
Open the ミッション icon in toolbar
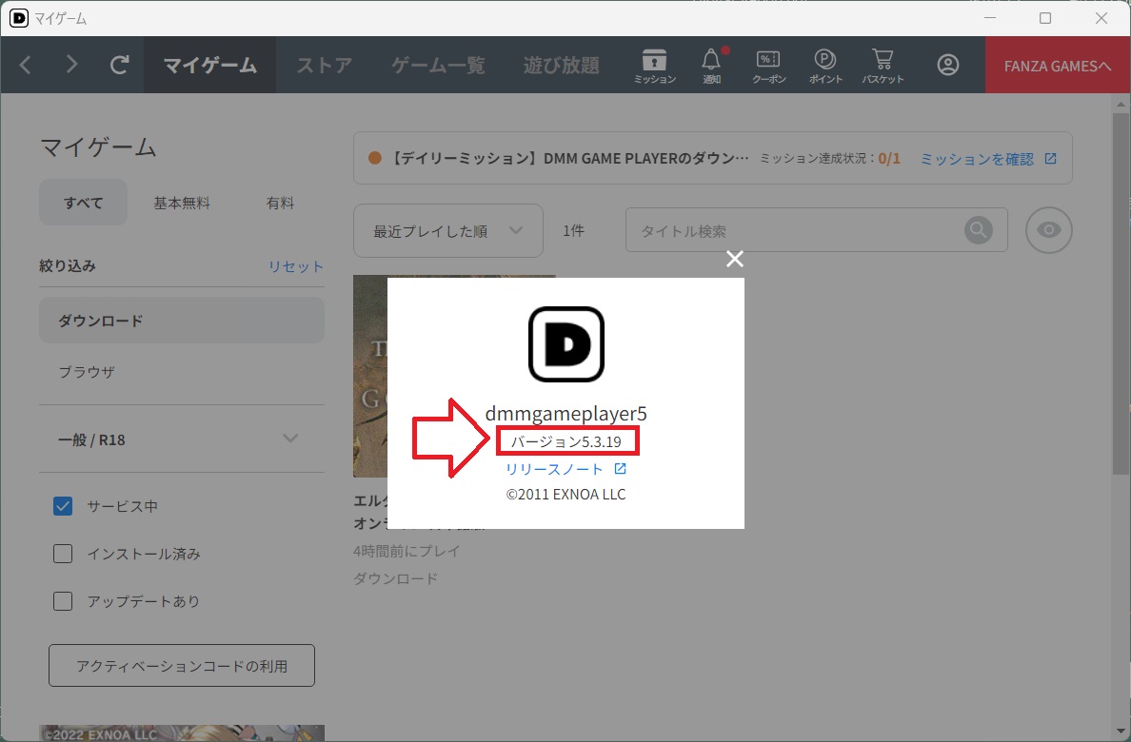[x=654, y=66]
